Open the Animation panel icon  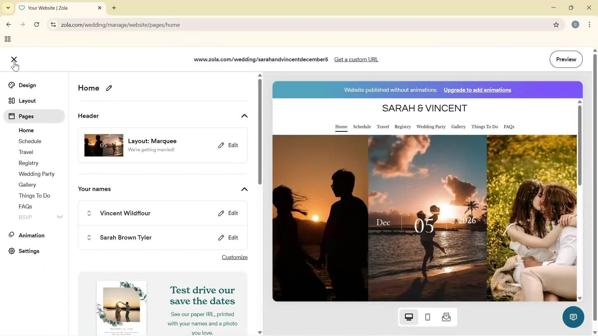pyautogui.click(x=12, y=235)
